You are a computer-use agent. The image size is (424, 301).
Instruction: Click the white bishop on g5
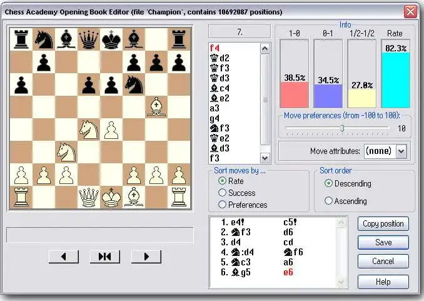[x=156, y=106]
